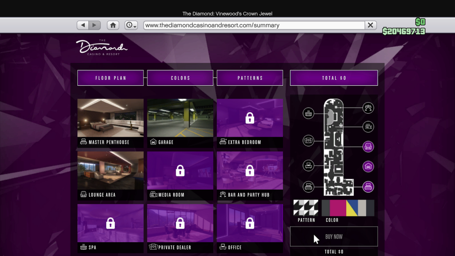
Task: Open the Colors tab
Action: pyautogui.click(x=180, y=78)
